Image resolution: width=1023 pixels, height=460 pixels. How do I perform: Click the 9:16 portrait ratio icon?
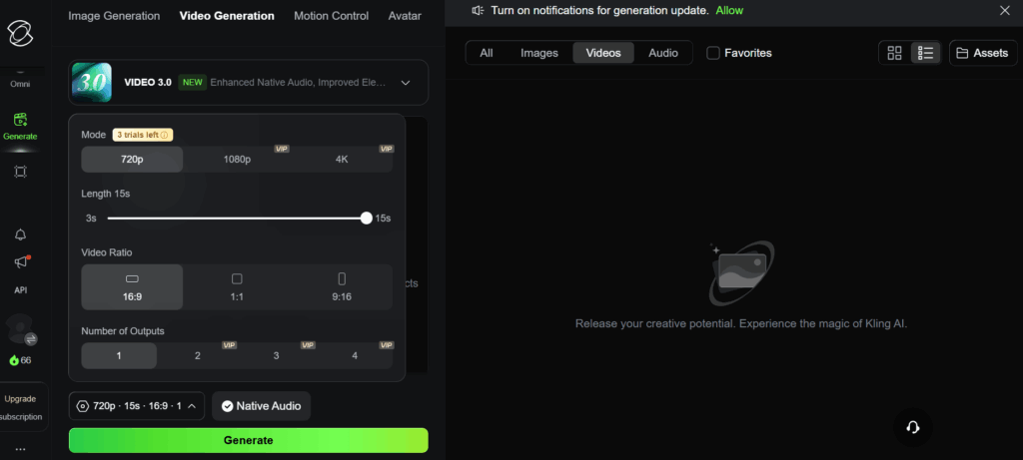[342, 278]
